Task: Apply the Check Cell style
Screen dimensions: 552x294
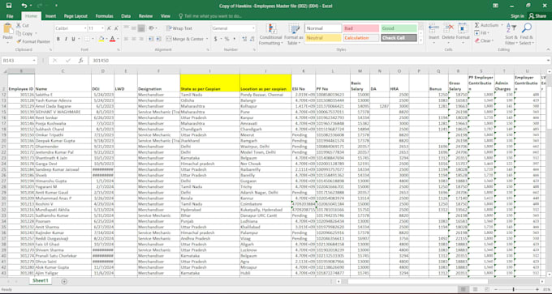Action: click(399, 38)
